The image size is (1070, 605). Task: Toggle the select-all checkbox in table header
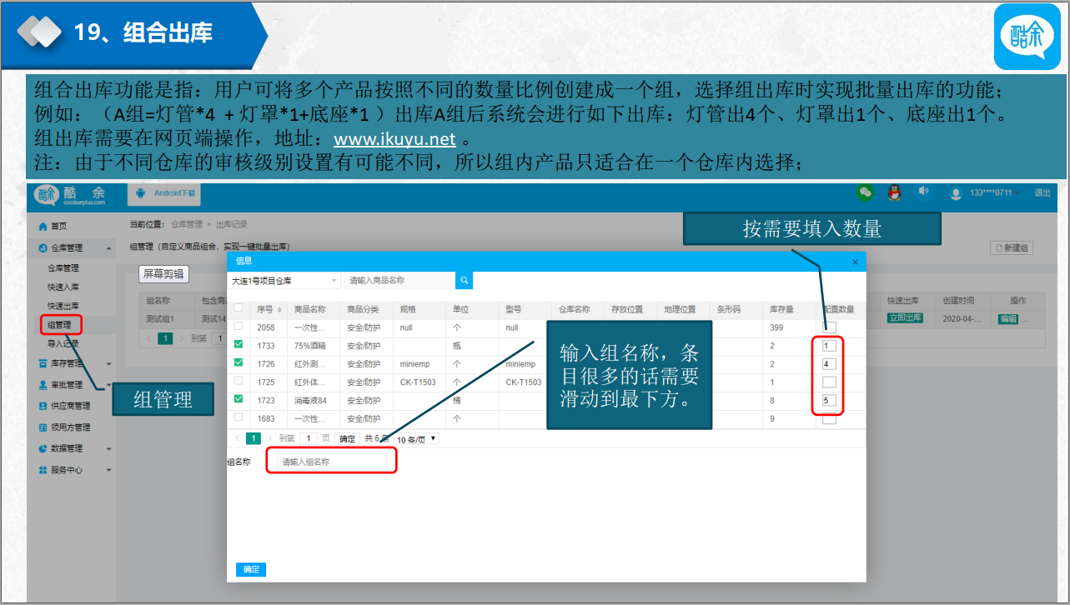pyautogui.click(x=239, y=308)
